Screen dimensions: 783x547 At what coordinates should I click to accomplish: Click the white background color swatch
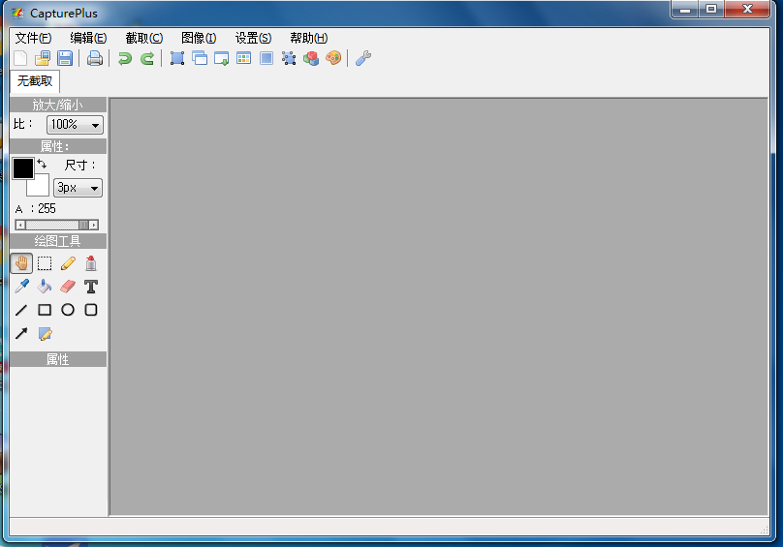click(x=40, y=187)
